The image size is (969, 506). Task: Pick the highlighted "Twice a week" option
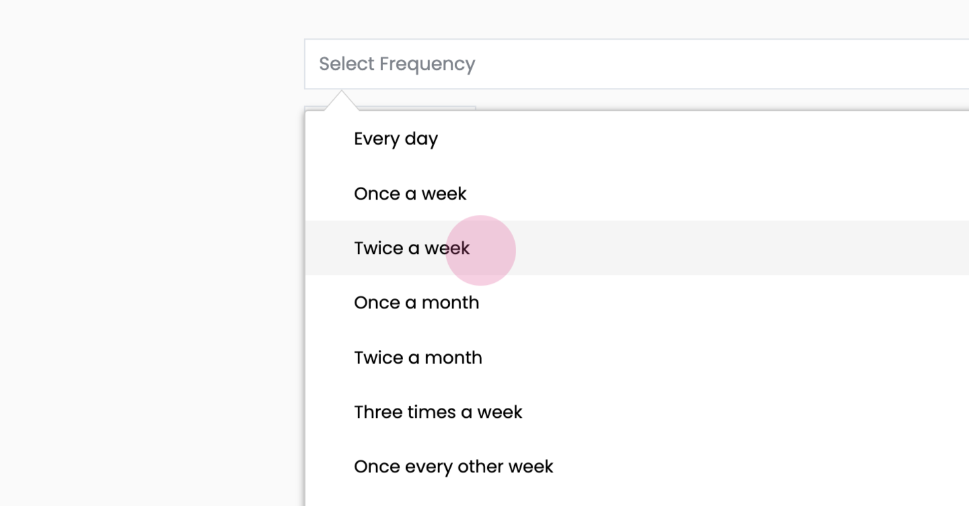pyautogui.click(x=411, y=248)
